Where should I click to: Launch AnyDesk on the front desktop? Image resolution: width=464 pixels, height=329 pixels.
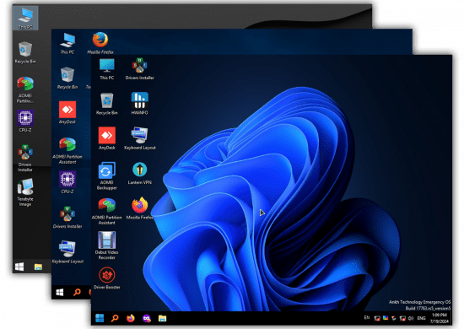107,138
